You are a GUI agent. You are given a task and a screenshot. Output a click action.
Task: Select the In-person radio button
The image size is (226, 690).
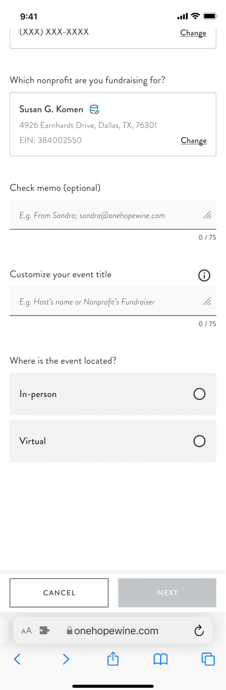pos(199,394)
